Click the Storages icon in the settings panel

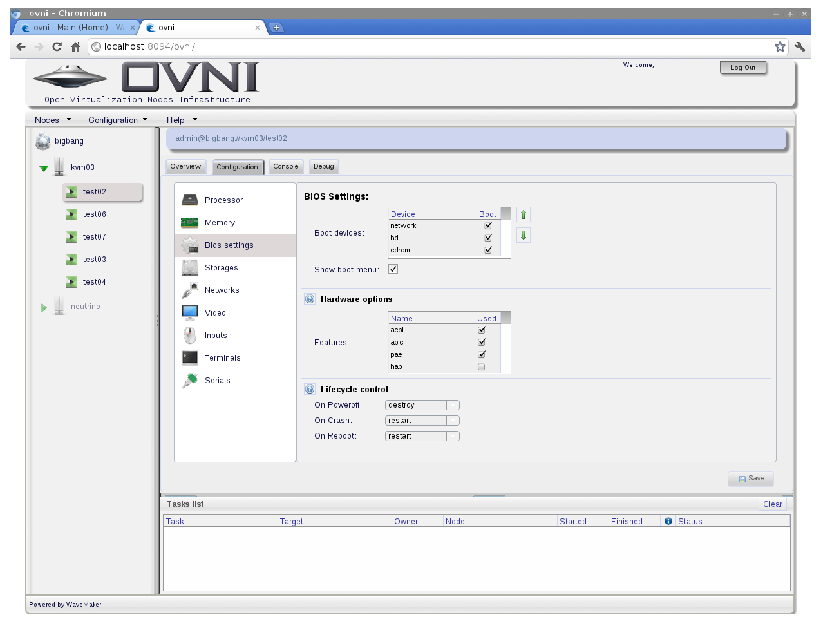(189, 267)
